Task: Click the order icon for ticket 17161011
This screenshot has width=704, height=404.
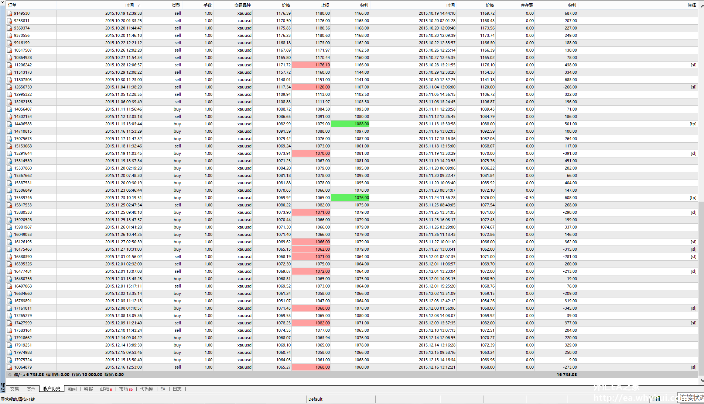Action: point(10,308)
